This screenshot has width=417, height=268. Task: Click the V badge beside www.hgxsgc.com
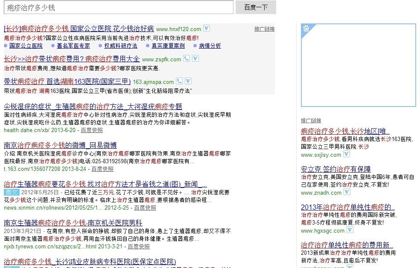click(x=351, y=231)
